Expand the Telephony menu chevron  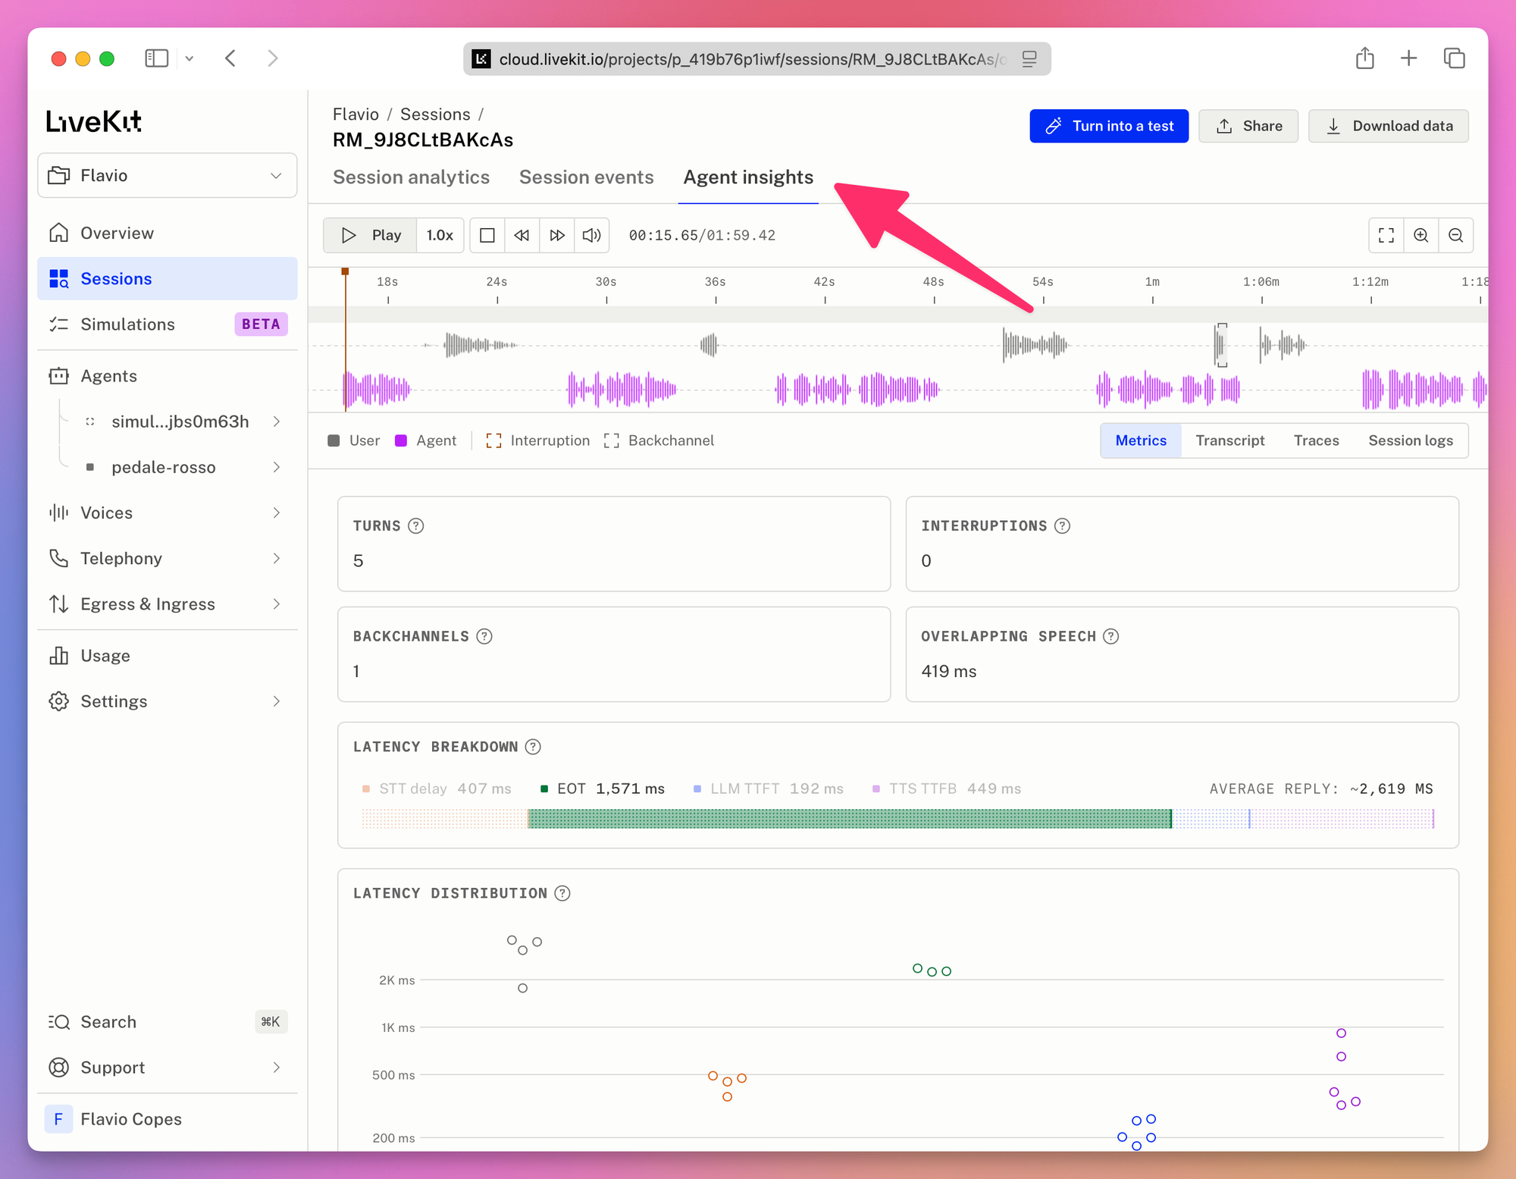click(277, 559)
